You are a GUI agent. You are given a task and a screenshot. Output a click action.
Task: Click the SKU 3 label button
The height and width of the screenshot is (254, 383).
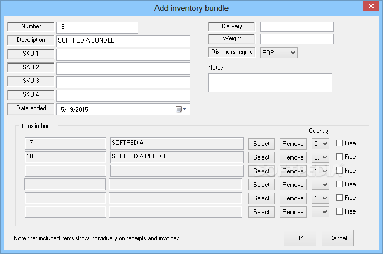point(31,81)
